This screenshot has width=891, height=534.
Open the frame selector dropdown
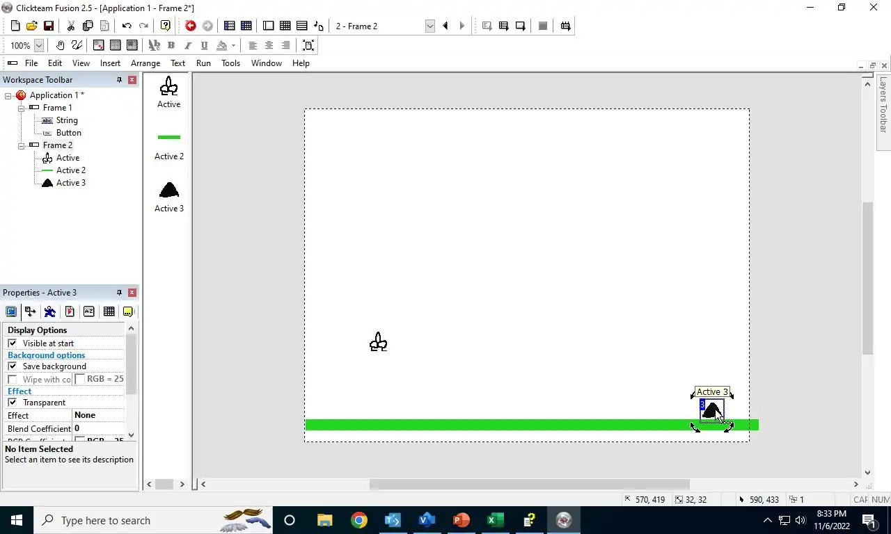tap(429, 26)
